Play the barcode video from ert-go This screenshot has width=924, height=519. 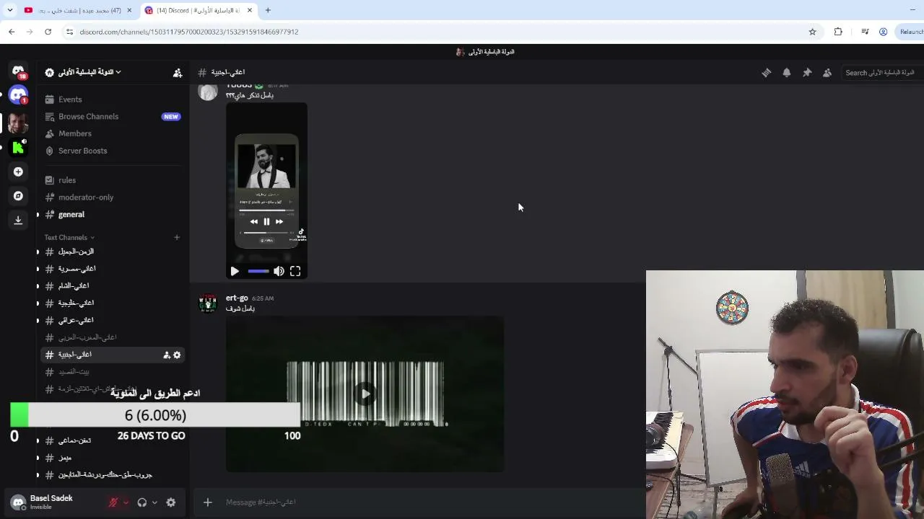click(x=365, y=394)
